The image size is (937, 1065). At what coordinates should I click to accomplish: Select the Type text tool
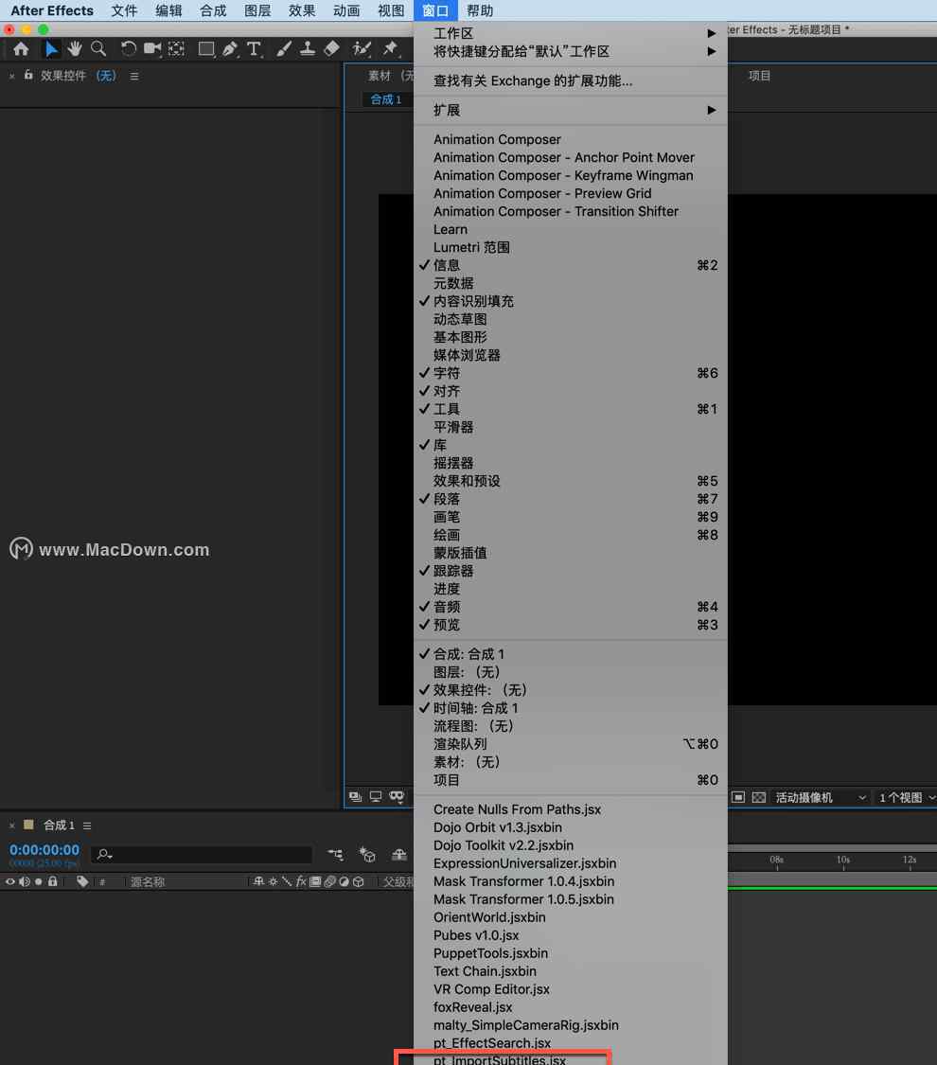coord(254,49)
